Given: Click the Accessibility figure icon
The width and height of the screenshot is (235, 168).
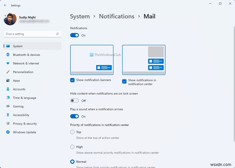Looking at the screenshot, I should [x=8, y=115].
